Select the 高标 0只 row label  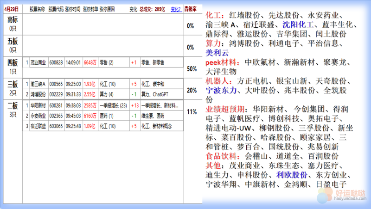tap(13, 24)
